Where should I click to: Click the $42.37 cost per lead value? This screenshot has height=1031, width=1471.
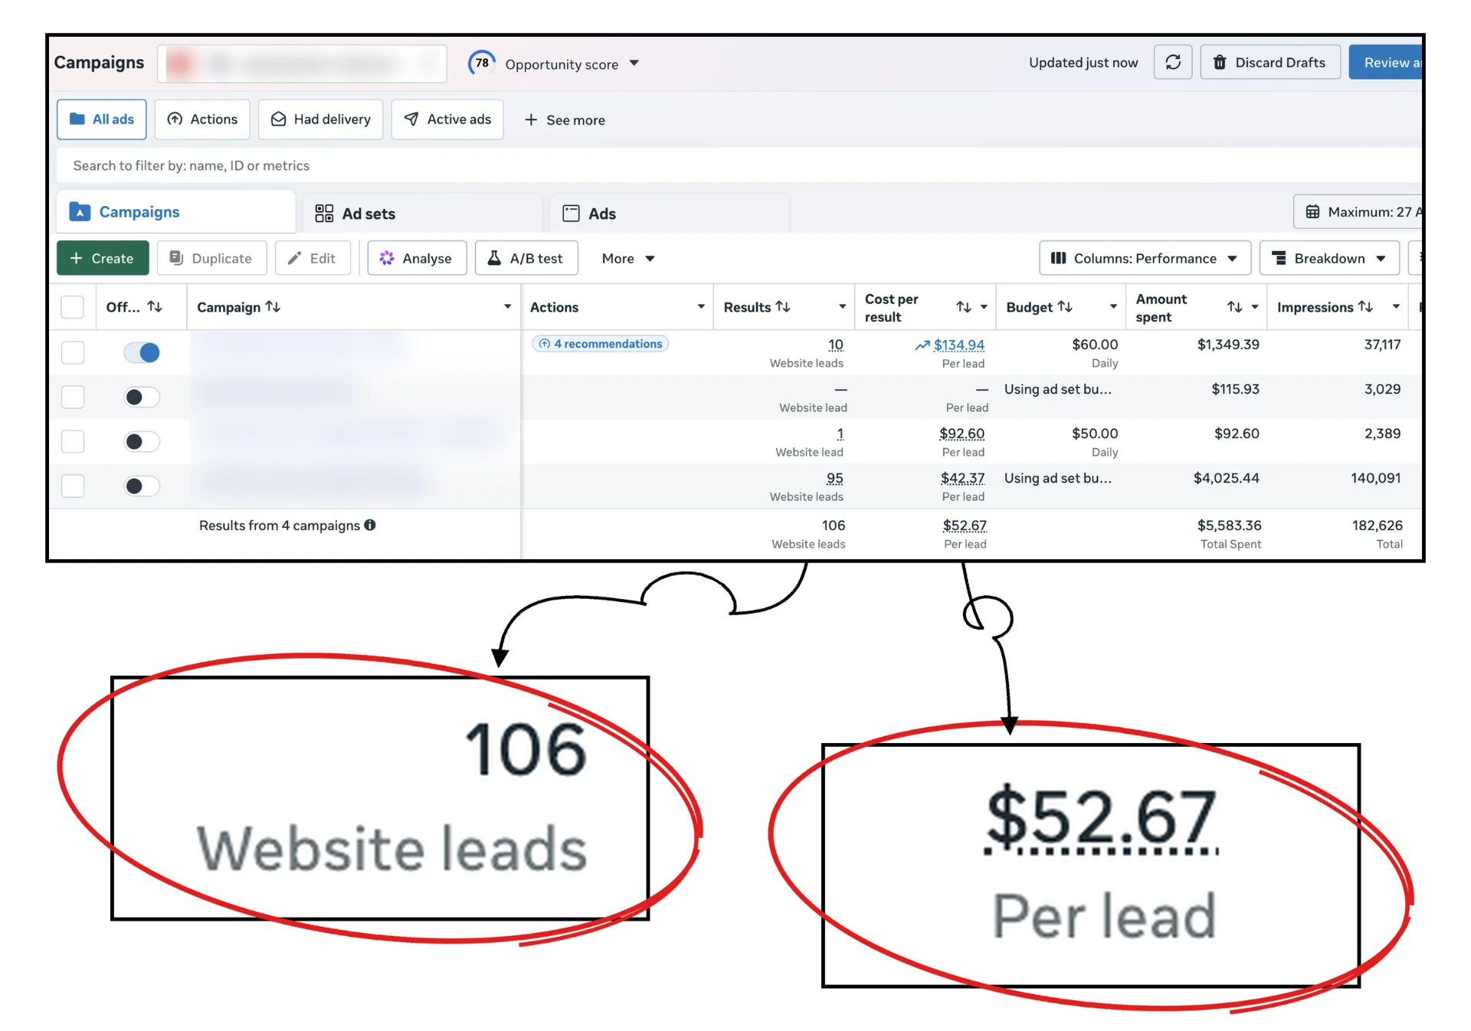[x=963, y=479]
